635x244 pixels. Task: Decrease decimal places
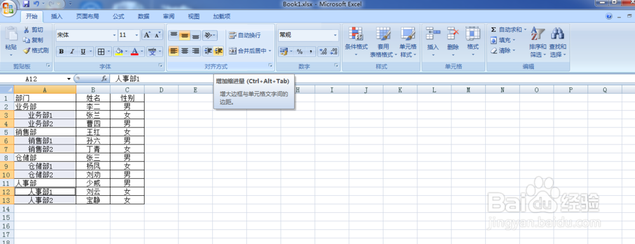334,51
